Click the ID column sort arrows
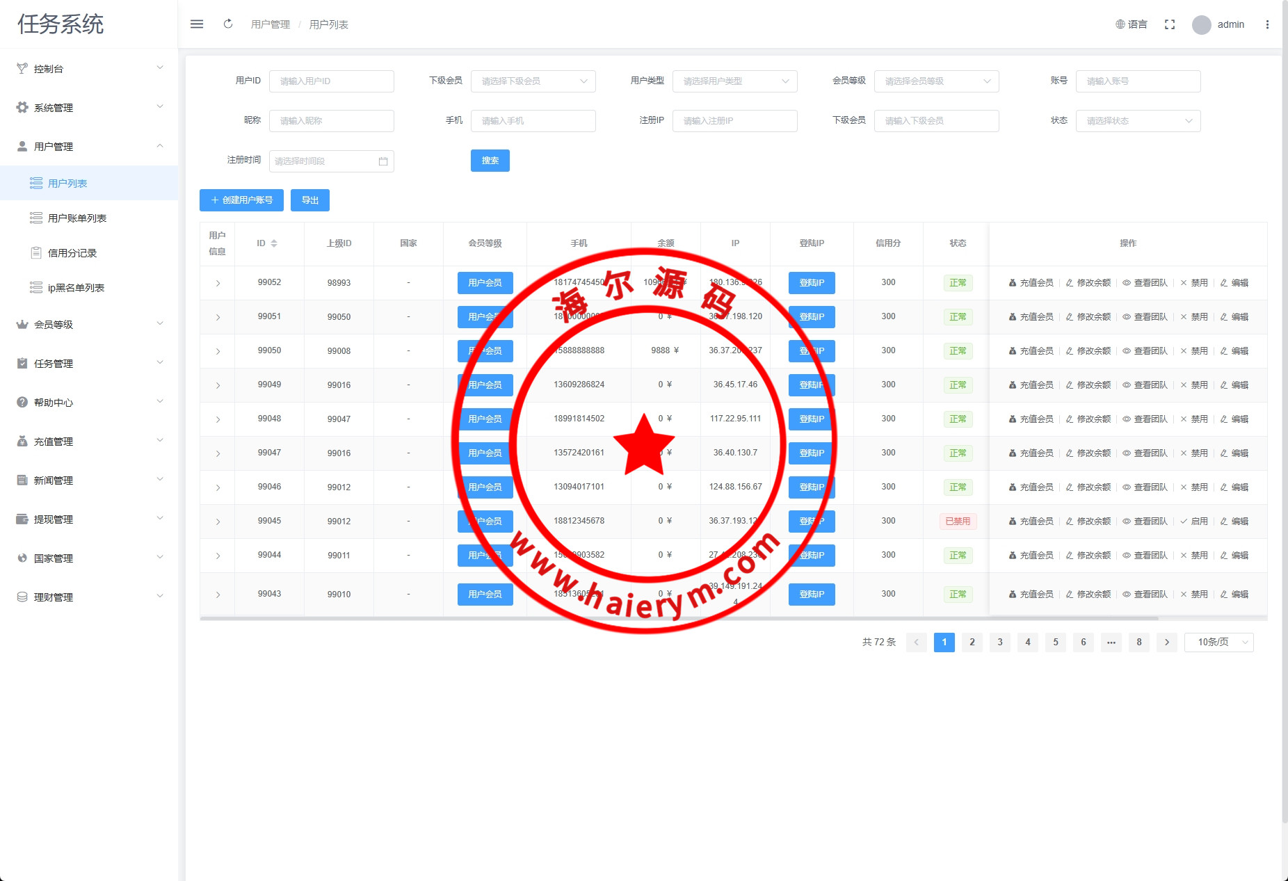Viewport: 1288px width, 881px height. tap(274, 243)
